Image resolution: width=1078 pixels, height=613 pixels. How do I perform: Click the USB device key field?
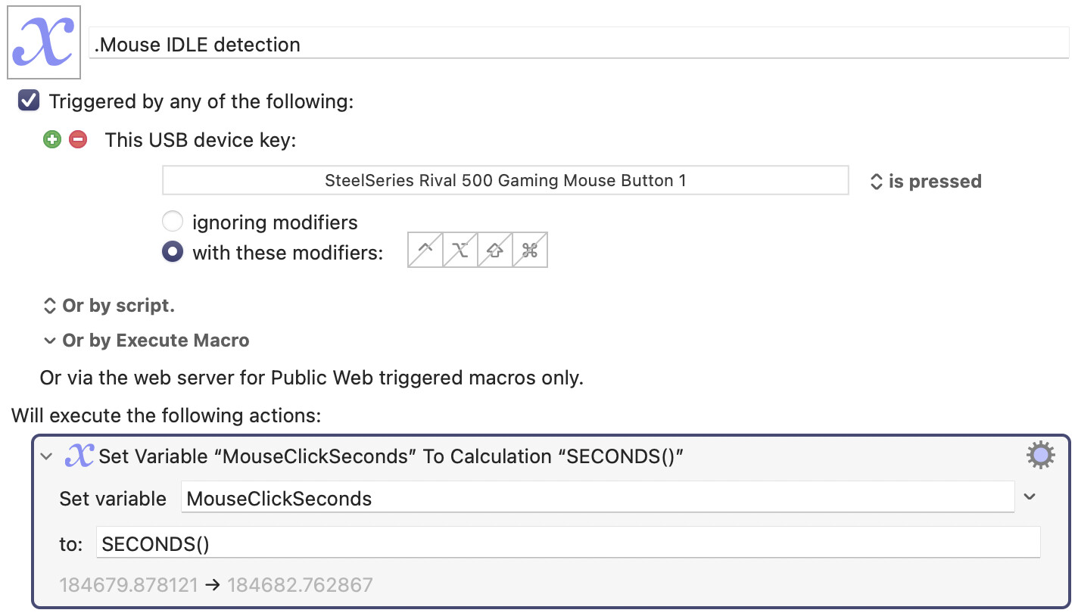click(x=505, y=181)
